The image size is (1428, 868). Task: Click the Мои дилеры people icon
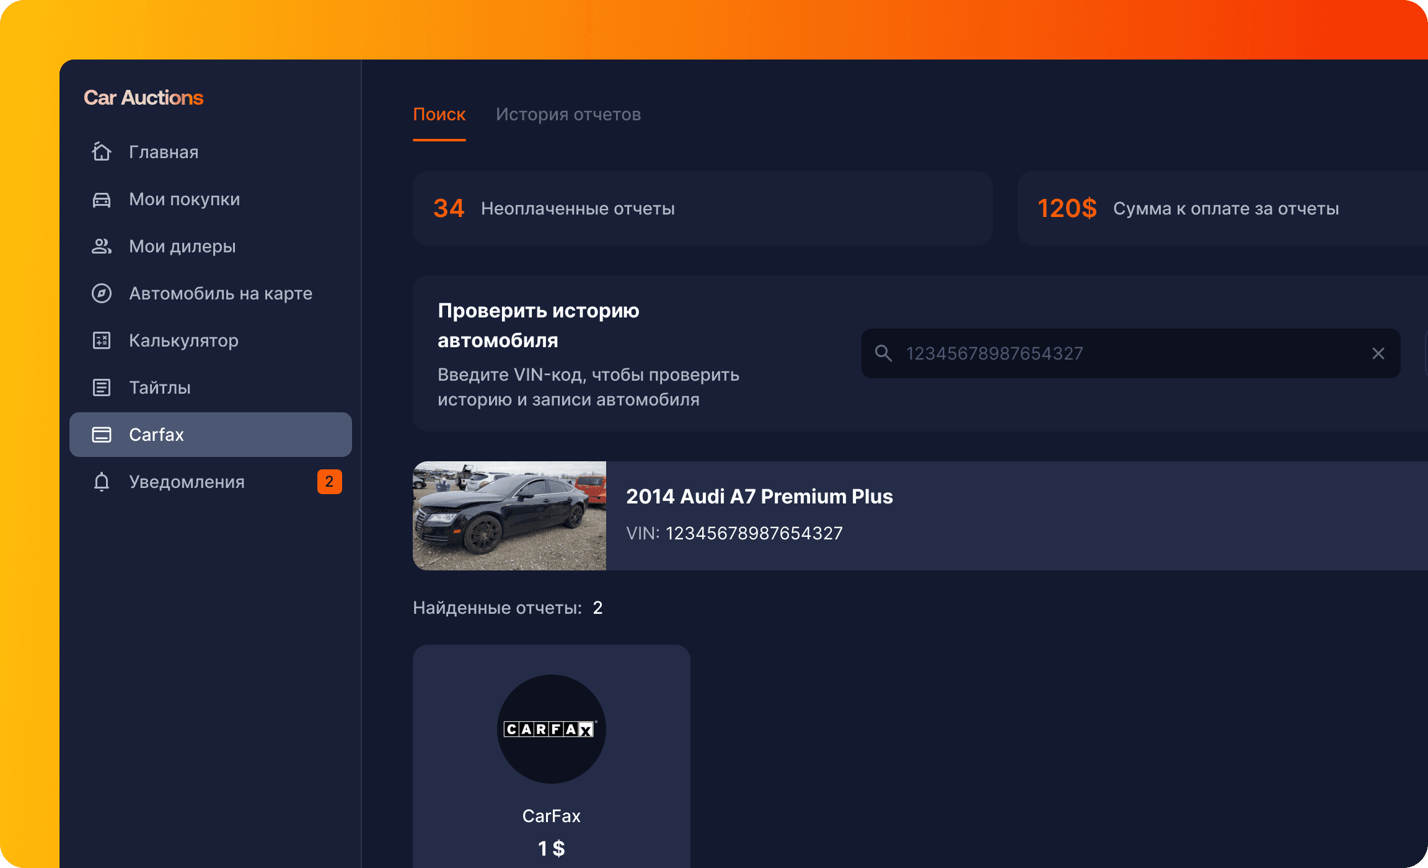tap(101, 246)
